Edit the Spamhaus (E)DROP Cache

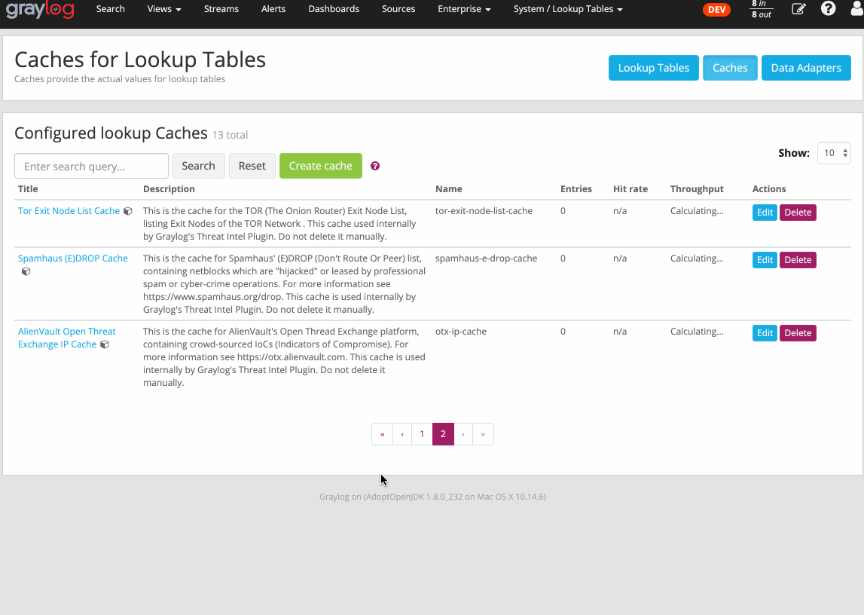coord(765,259)
